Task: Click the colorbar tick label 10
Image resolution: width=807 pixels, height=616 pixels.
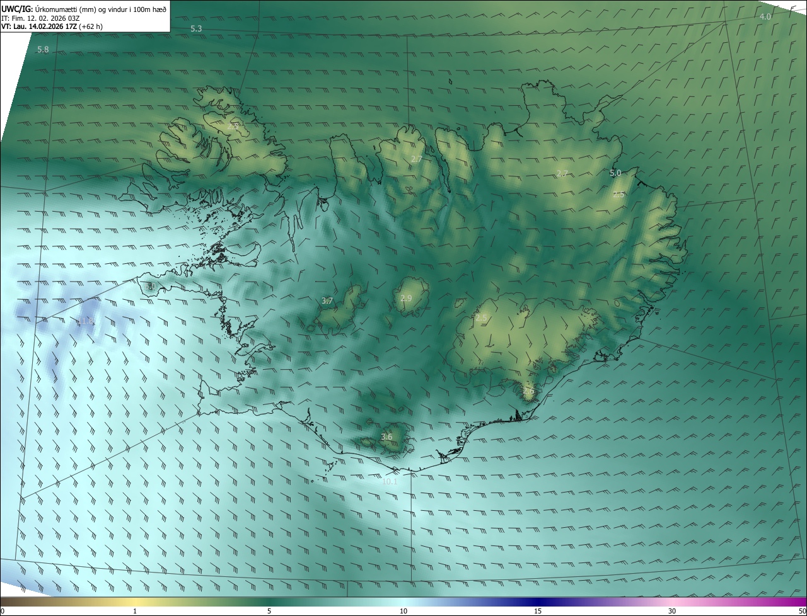Action: pyautogui.click(x=403, y=611)
